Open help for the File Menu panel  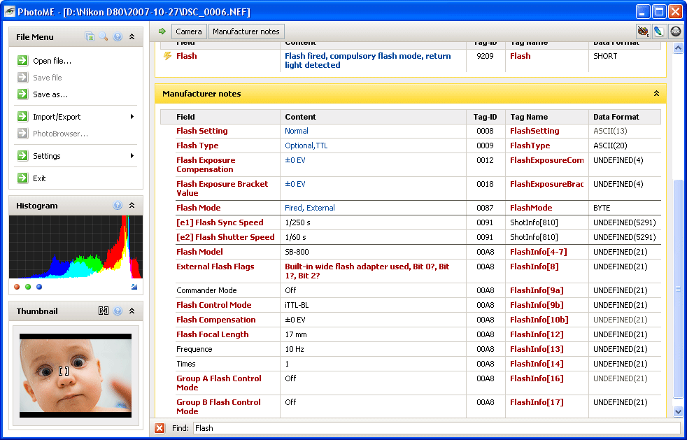point(118,37)
